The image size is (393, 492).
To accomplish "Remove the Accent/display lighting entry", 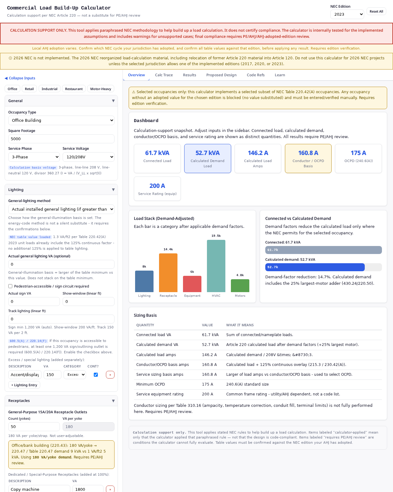I will click(x=110, y=375).
